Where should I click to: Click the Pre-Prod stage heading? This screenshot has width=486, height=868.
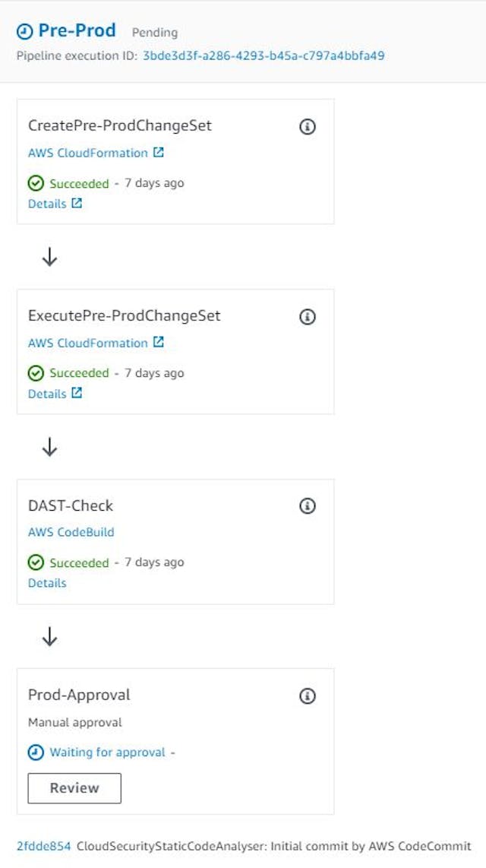tap(77, 30)
